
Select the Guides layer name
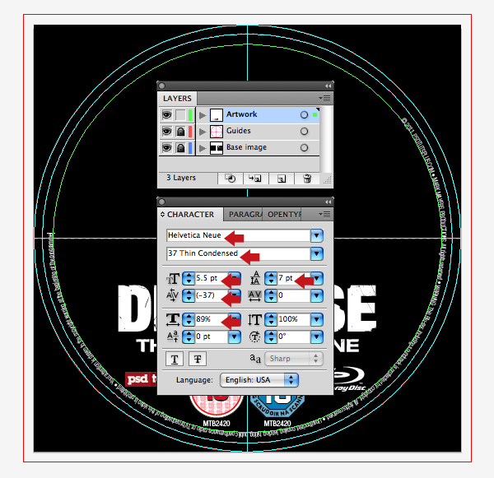click(239, 131)
